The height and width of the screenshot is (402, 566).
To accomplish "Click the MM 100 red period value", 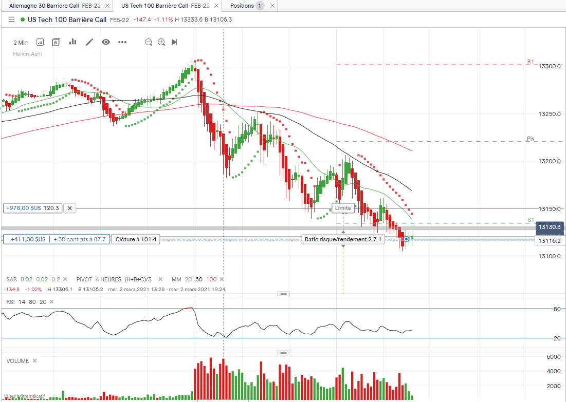I will pyautogui.click(x=211, y=279).
